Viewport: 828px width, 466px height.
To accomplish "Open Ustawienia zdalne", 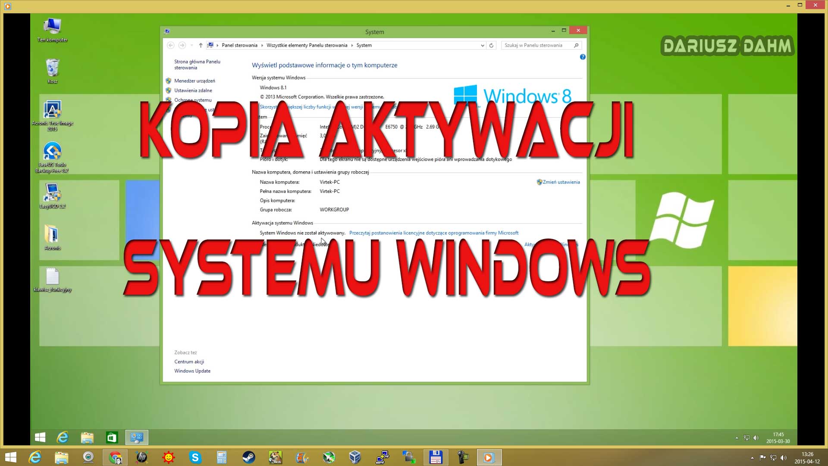I will pyautogui.click(x=193, y=90).
